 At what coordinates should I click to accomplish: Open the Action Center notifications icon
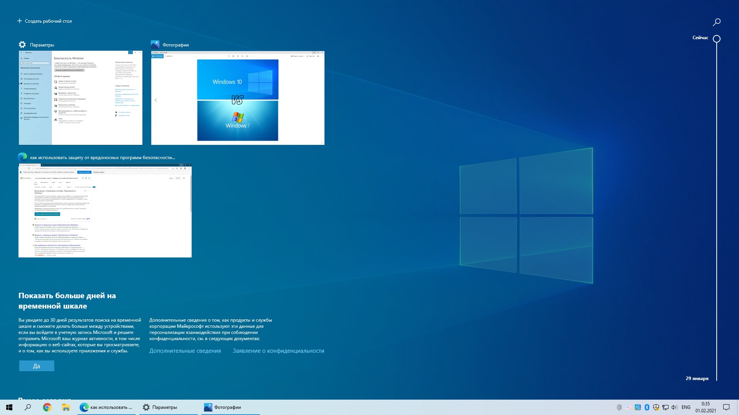[726, 407]
